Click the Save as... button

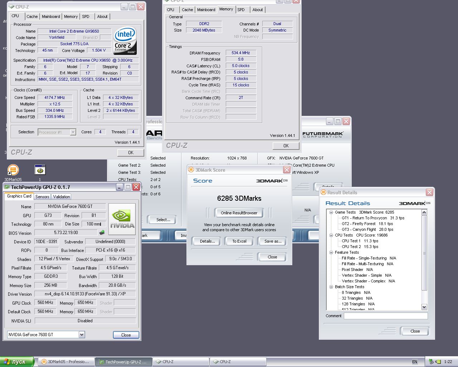(x=273, y=241)
